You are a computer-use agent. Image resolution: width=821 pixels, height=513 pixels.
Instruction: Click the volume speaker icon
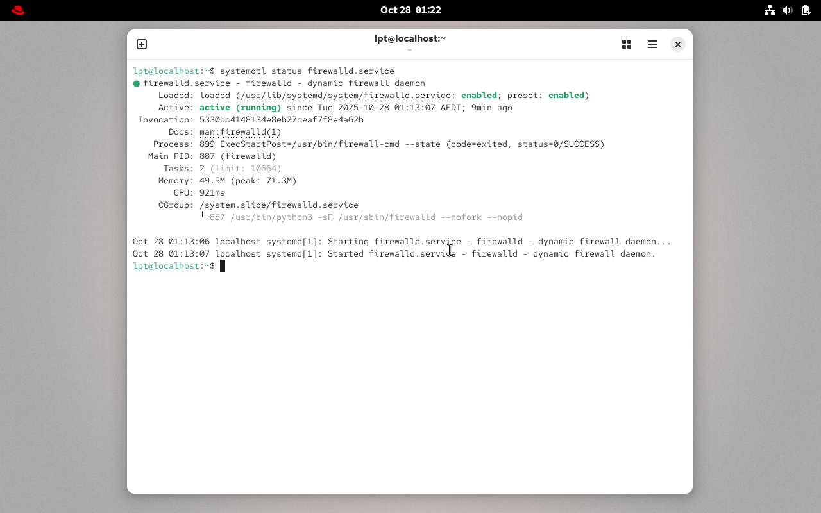788,10
